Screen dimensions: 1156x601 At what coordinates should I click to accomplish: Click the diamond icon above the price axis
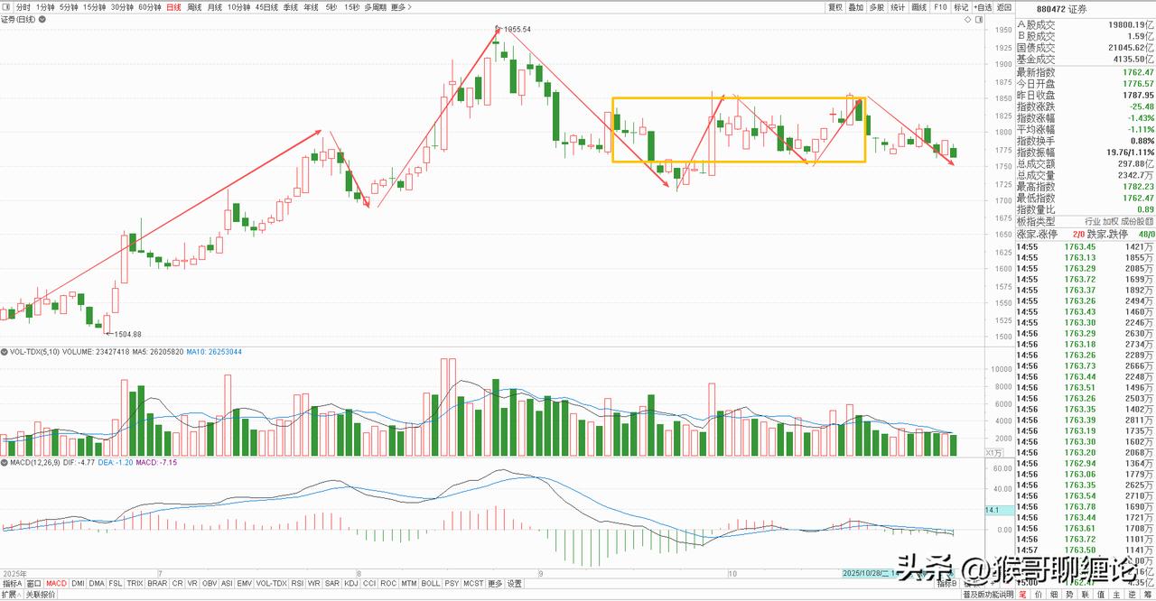pyautogui.click(x=967, y=19)
